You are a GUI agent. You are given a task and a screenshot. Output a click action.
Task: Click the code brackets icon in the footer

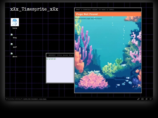[151, 99]
